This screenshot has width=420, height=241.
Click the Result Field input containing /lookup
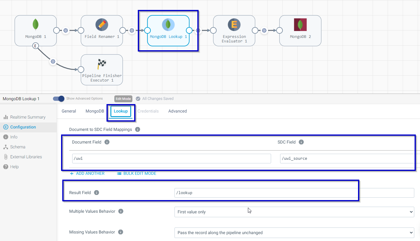coord(294,193)
